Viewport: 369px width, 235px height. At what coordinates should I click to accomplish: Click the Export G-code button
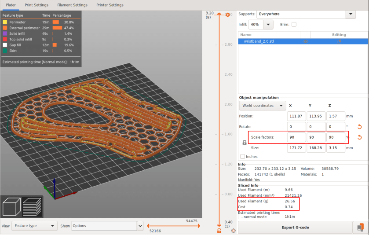(295, 228)
